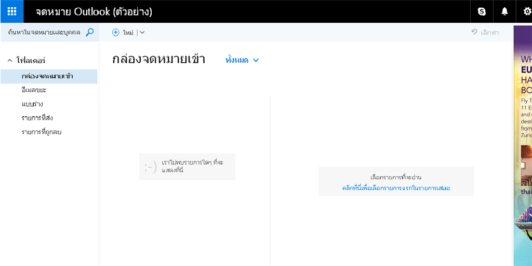Open the dropdown arrow beside ใหม่

pyautogui.click(x=142, y=33)
